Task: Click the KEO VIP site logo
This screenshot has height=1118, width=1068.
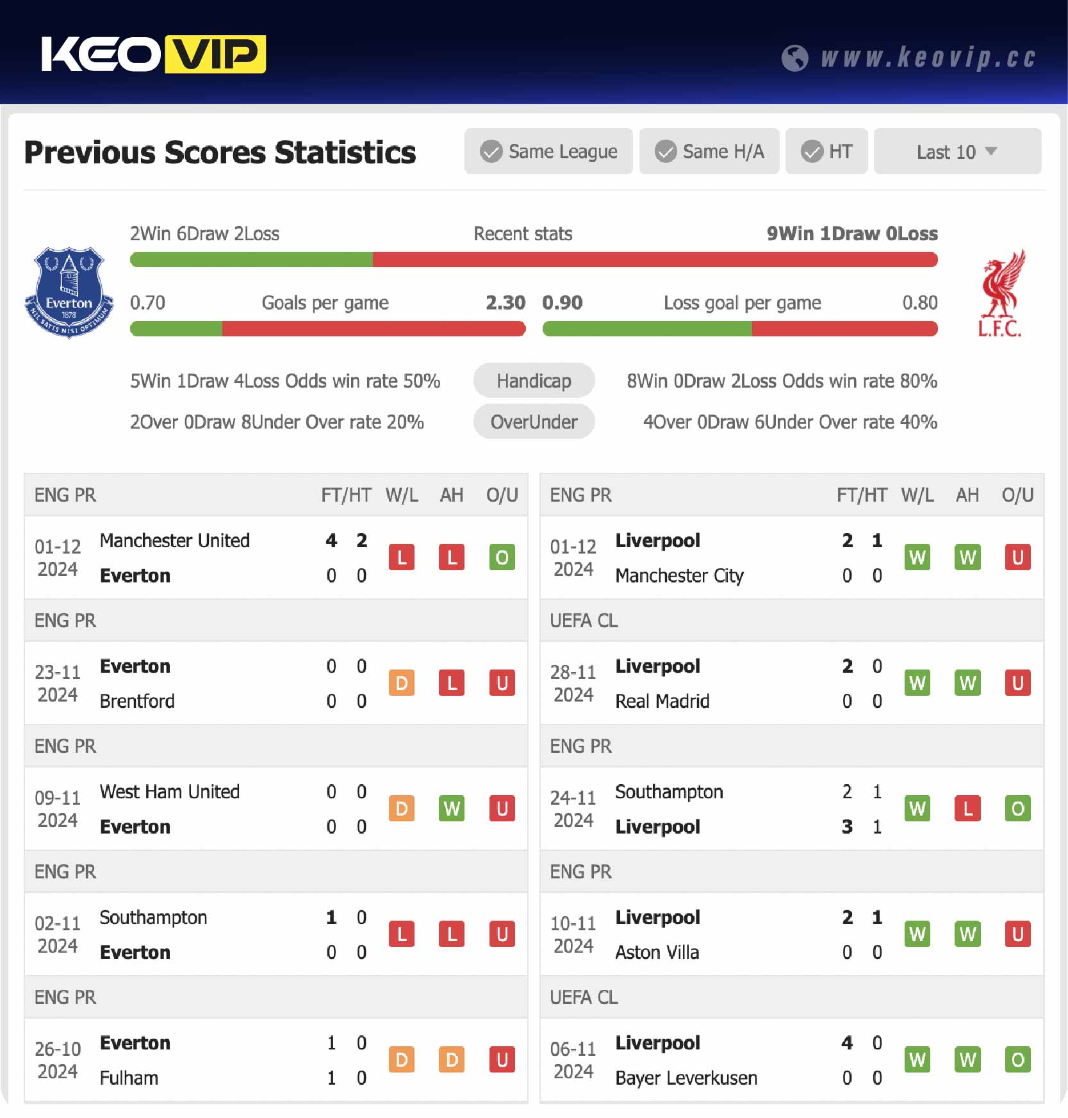Action: click(154, 54)
